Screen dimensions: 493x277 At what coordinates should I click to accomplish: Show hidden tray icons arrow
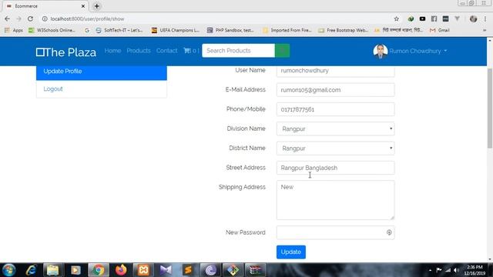click(x=430, y=270)
